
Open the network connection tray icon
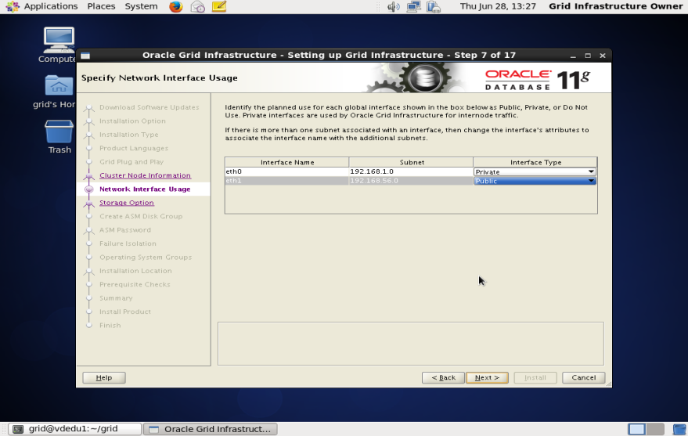tap(413, 6)
